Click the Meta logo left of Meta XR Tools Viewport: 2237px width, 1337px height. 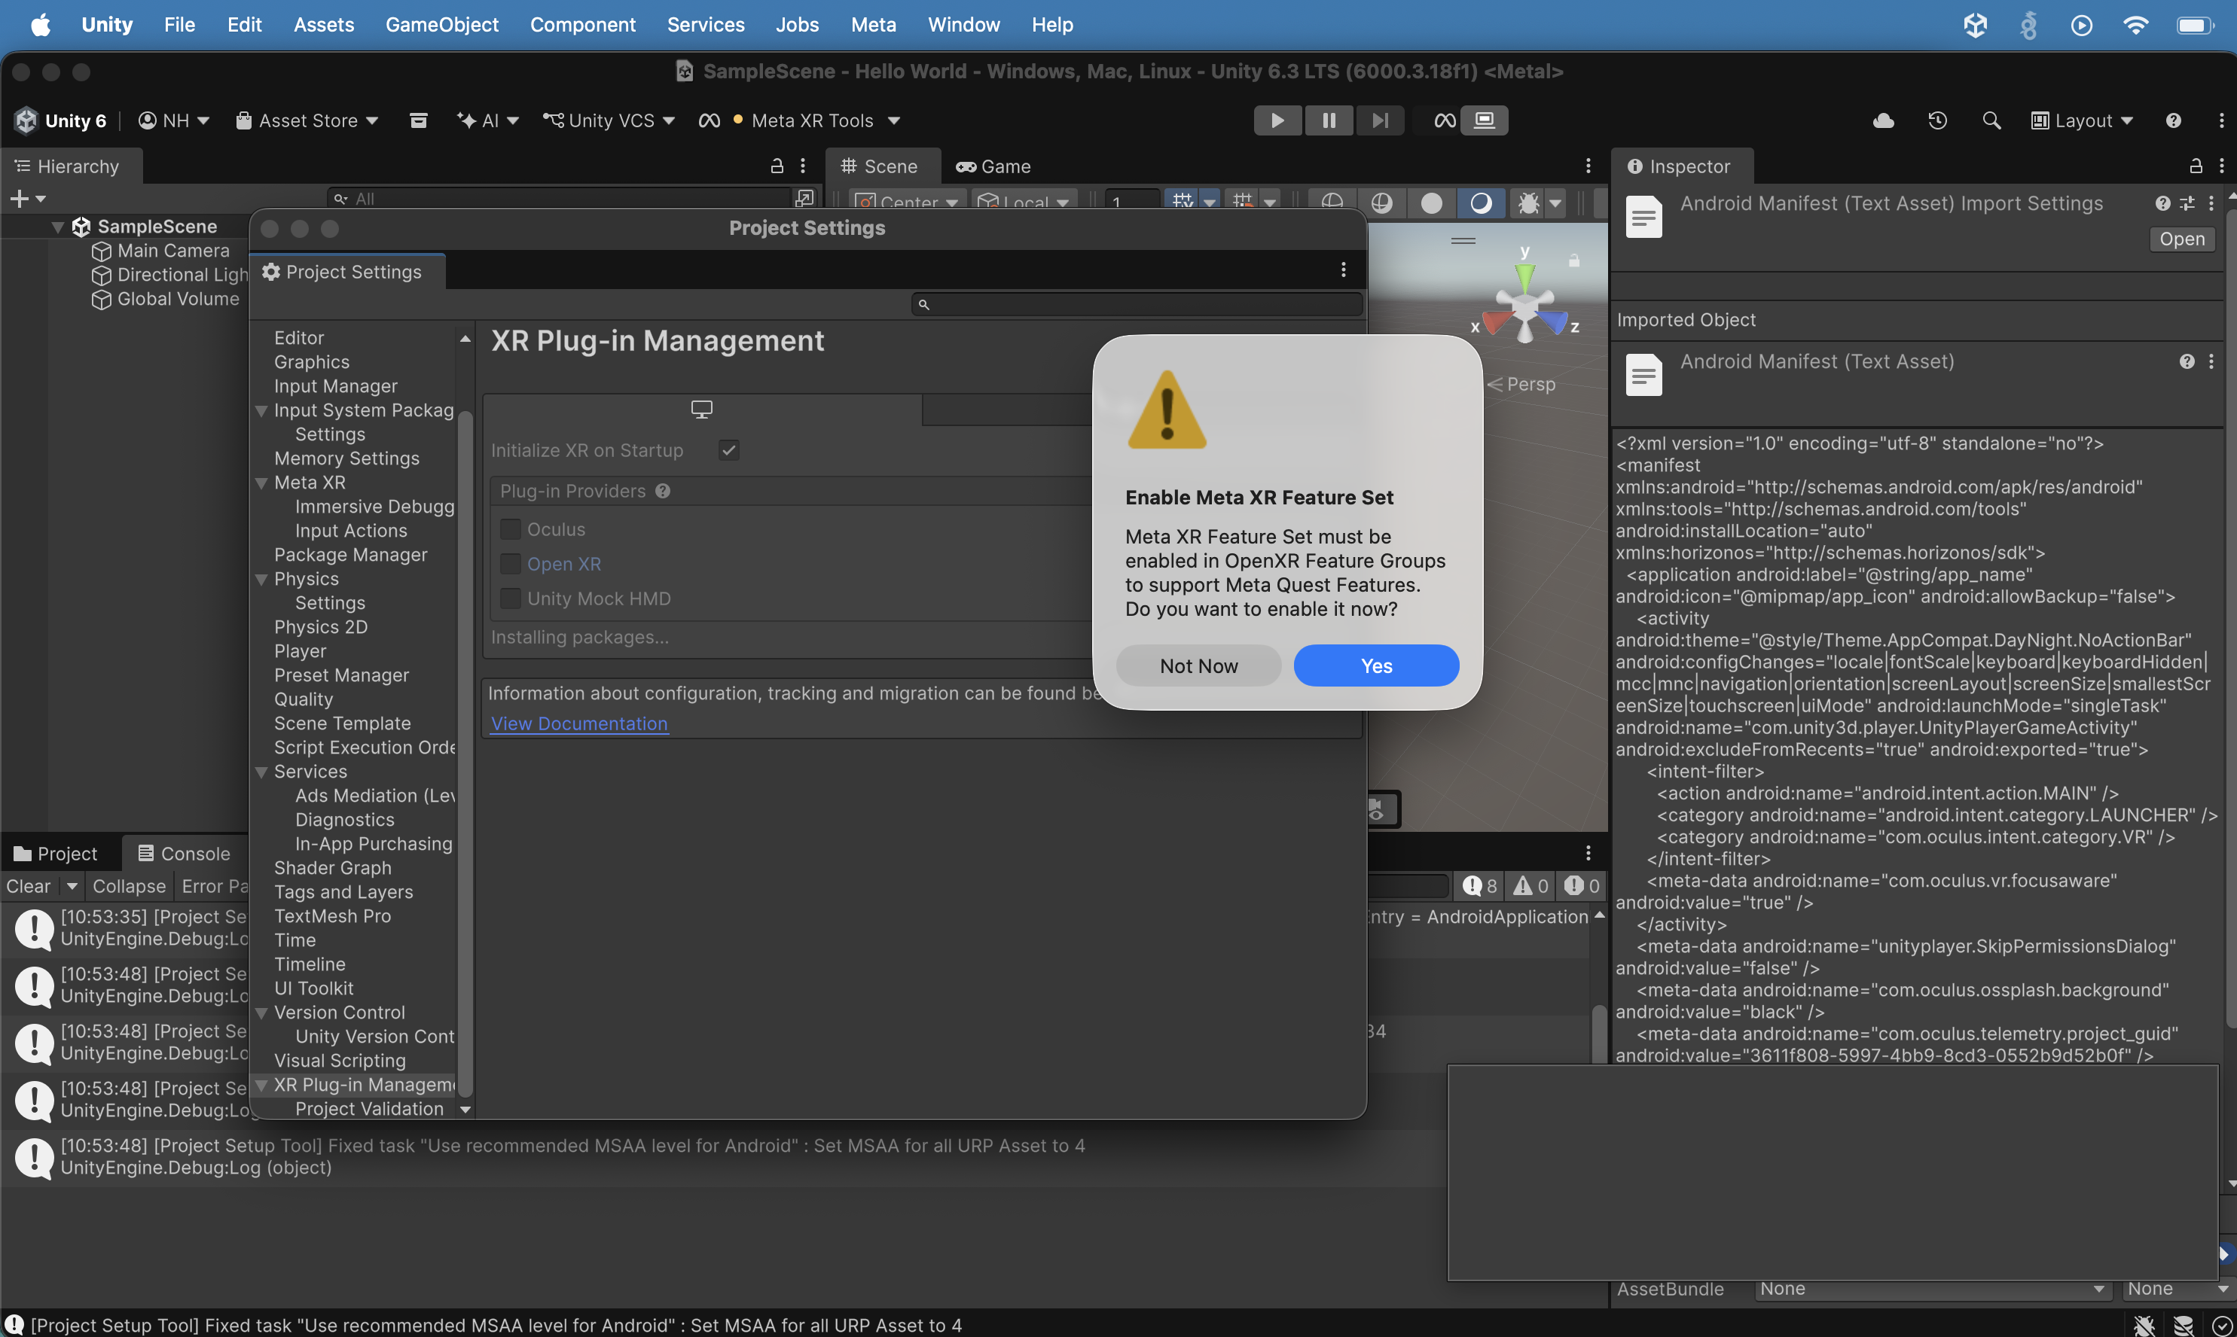point(710,120)
